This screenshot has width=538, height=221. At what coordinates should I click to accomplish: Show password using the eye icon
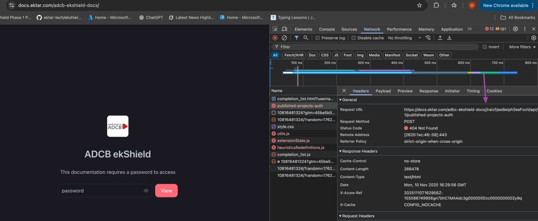coord(146,191)
